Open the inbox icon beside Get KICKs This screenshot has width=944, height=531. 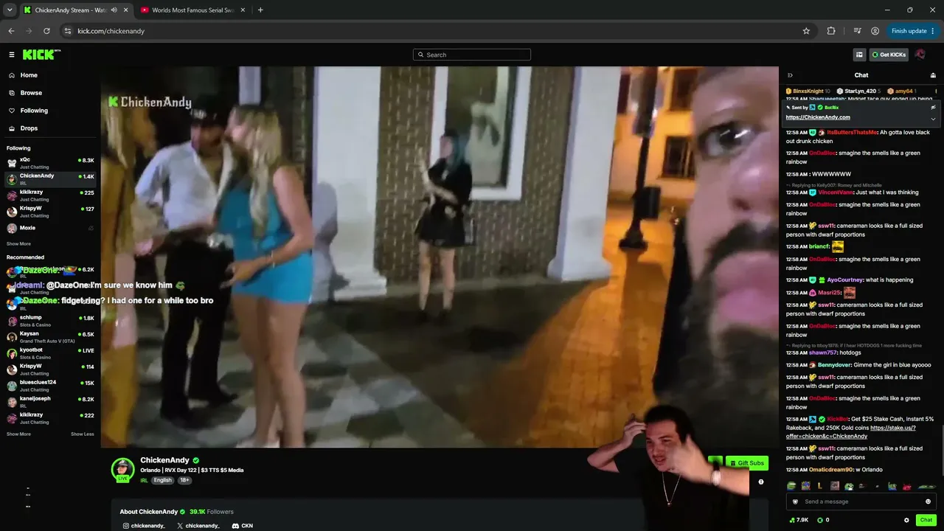click(859, 55)
